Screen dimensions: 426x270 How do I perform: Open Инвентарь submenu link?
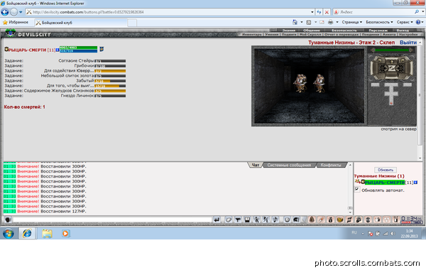252,35
